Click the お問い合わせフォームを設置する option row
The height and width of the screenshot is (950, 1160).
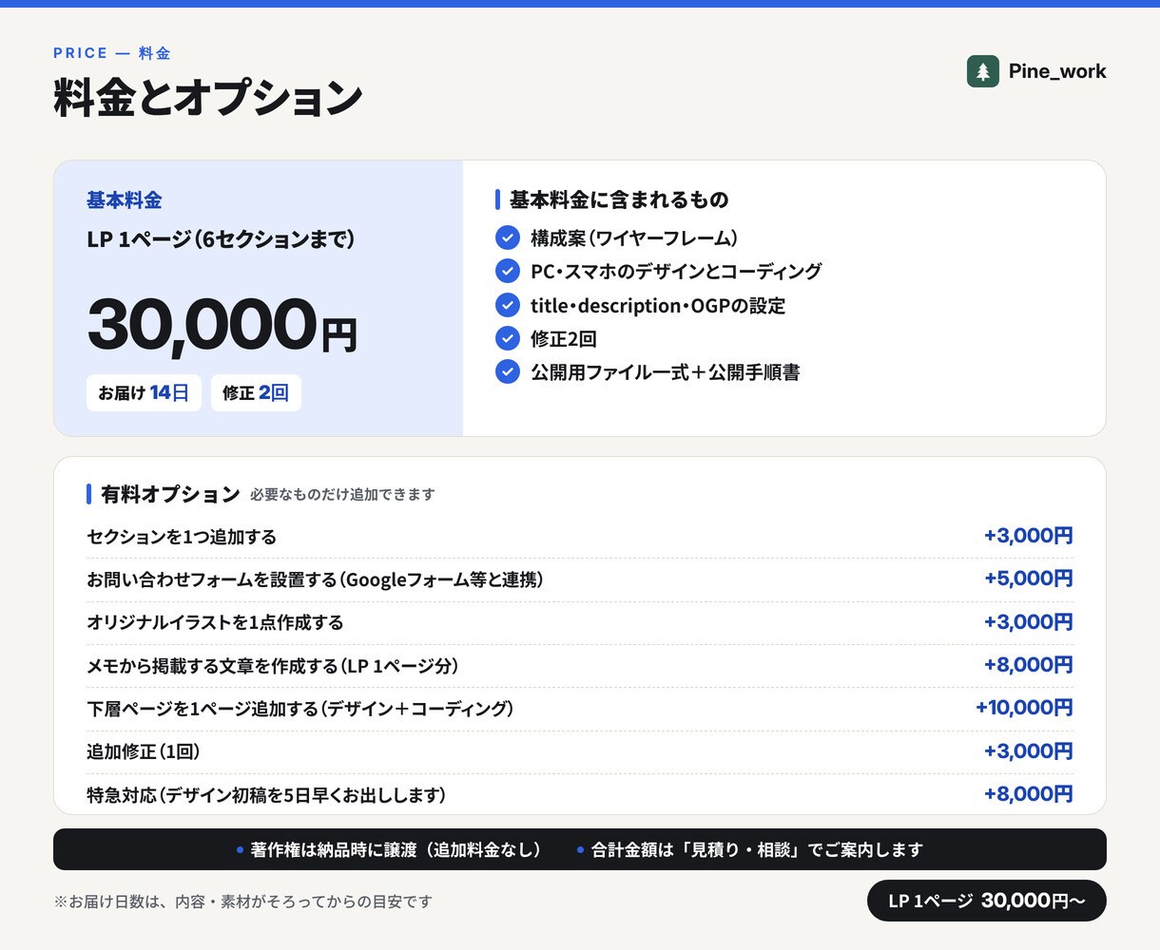pyautogui.click(x=580, y=579)
